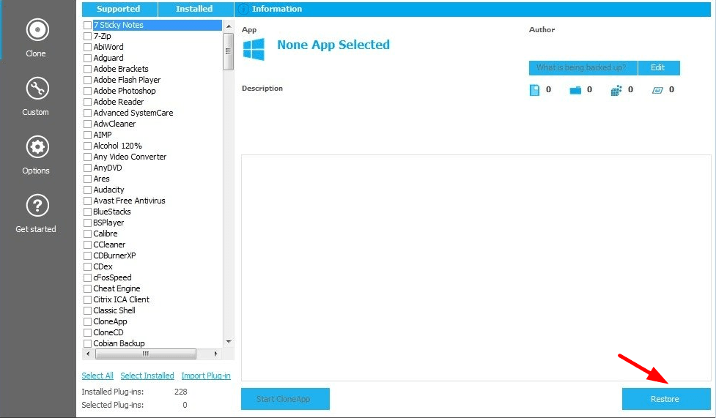Image resolution: width=716 pixels, height=418 pixels.
Task: Click the vertical scrollbar thumb
Action: pyautogui.click(x=229, y=51)
